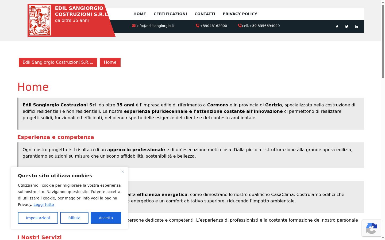Click the Accetta cookie button
Screen dimensions: 385x240
[106, 218]
